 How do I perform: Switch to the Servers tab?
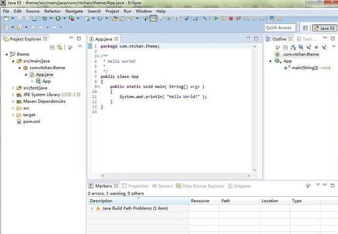click(165, 186)
